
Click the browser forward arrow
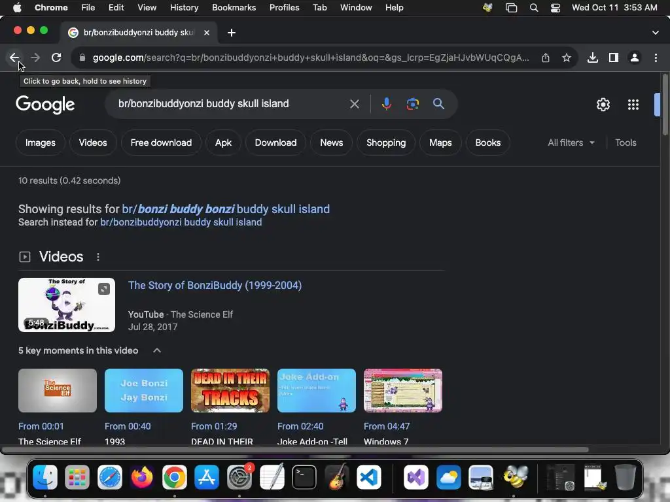(x=35, y=58)
